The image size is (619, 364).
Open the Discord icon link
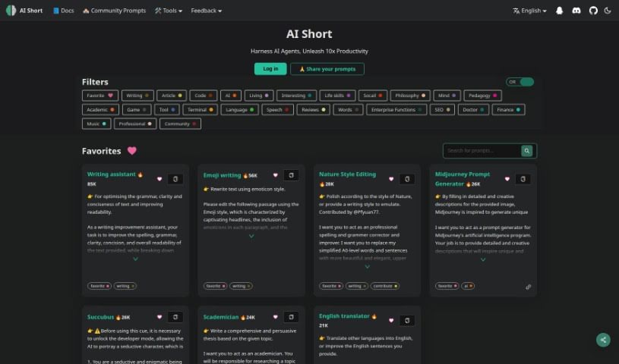(x=576, y=11)
